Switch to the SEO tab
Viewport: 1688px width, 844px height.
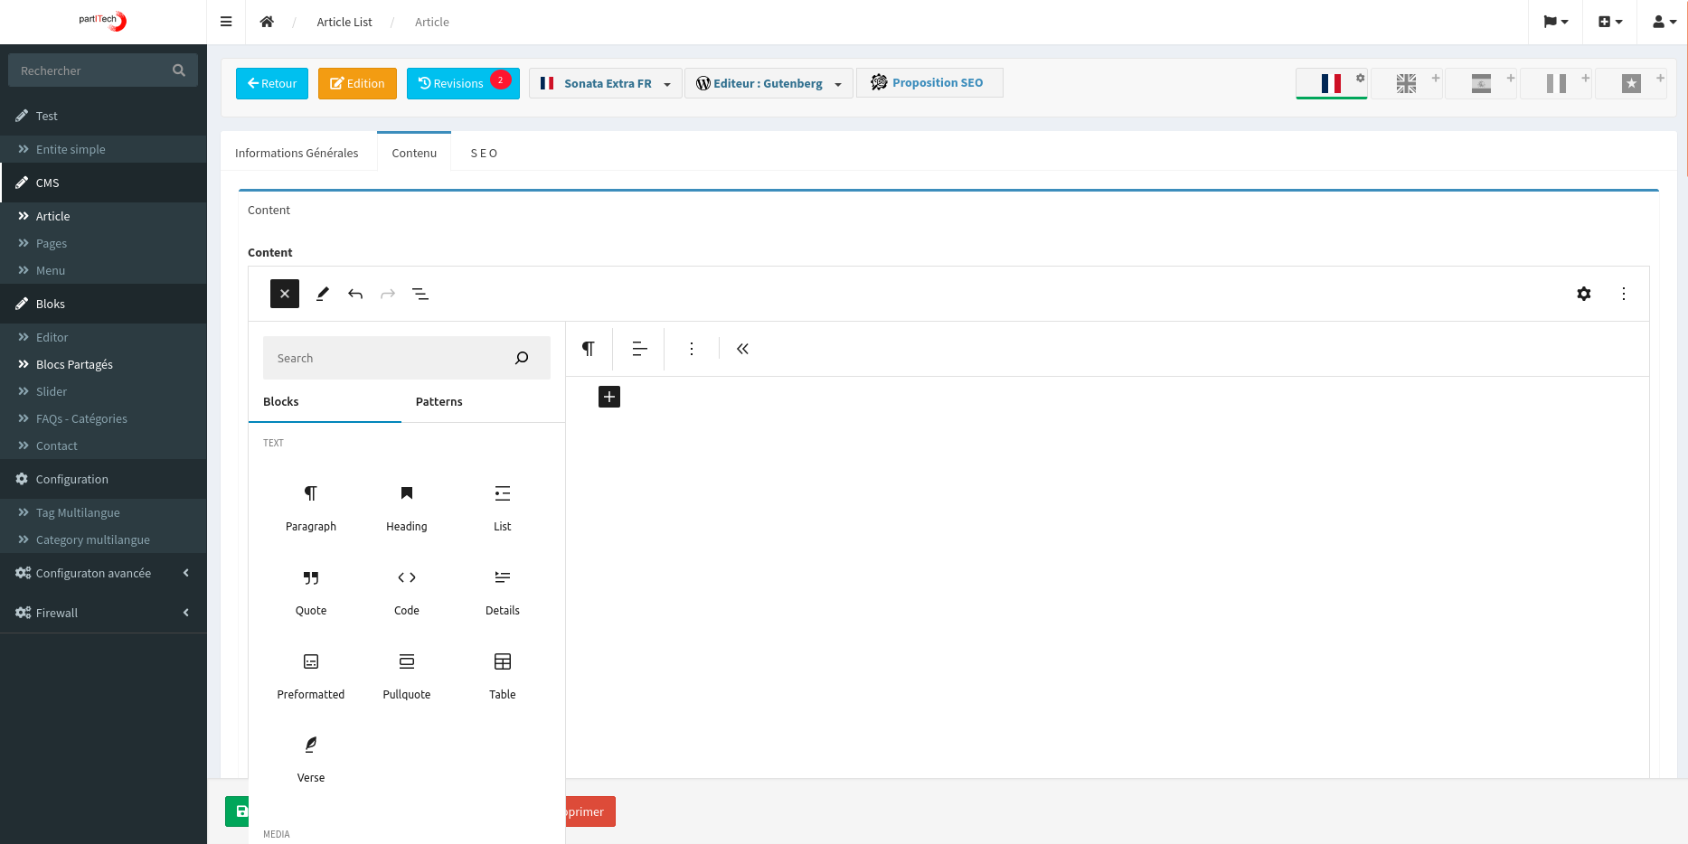click(x=484, y=153)
